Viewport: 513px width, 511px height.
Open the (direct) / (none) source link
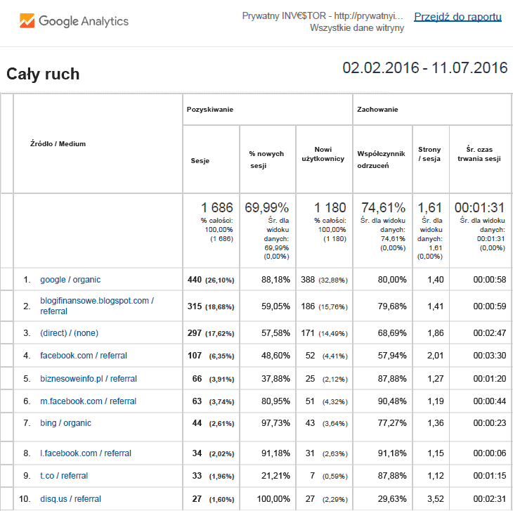coord(69,332)
